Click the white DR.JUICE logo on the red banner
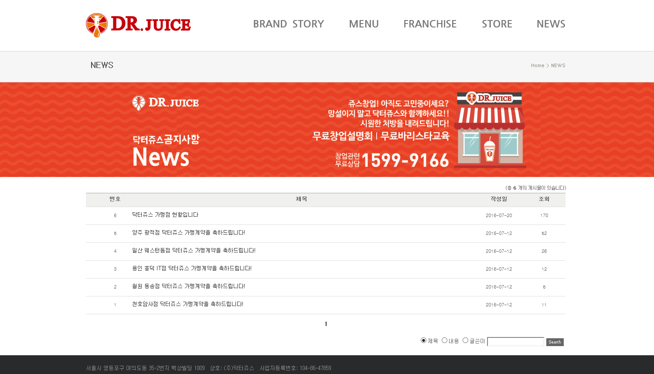 point(165,103)
